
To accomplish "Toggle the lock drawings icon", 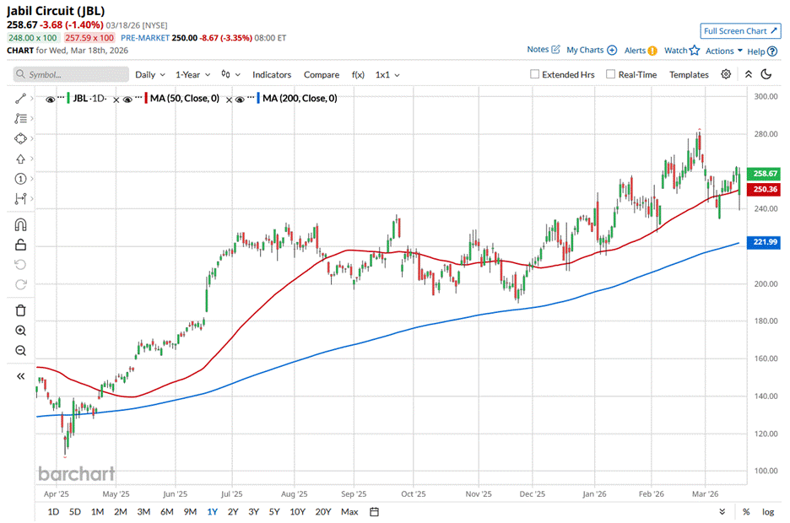I will (20, 245).
